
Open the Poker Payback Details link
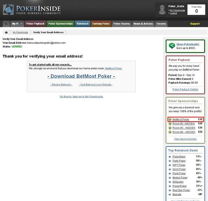click(185, 89)
